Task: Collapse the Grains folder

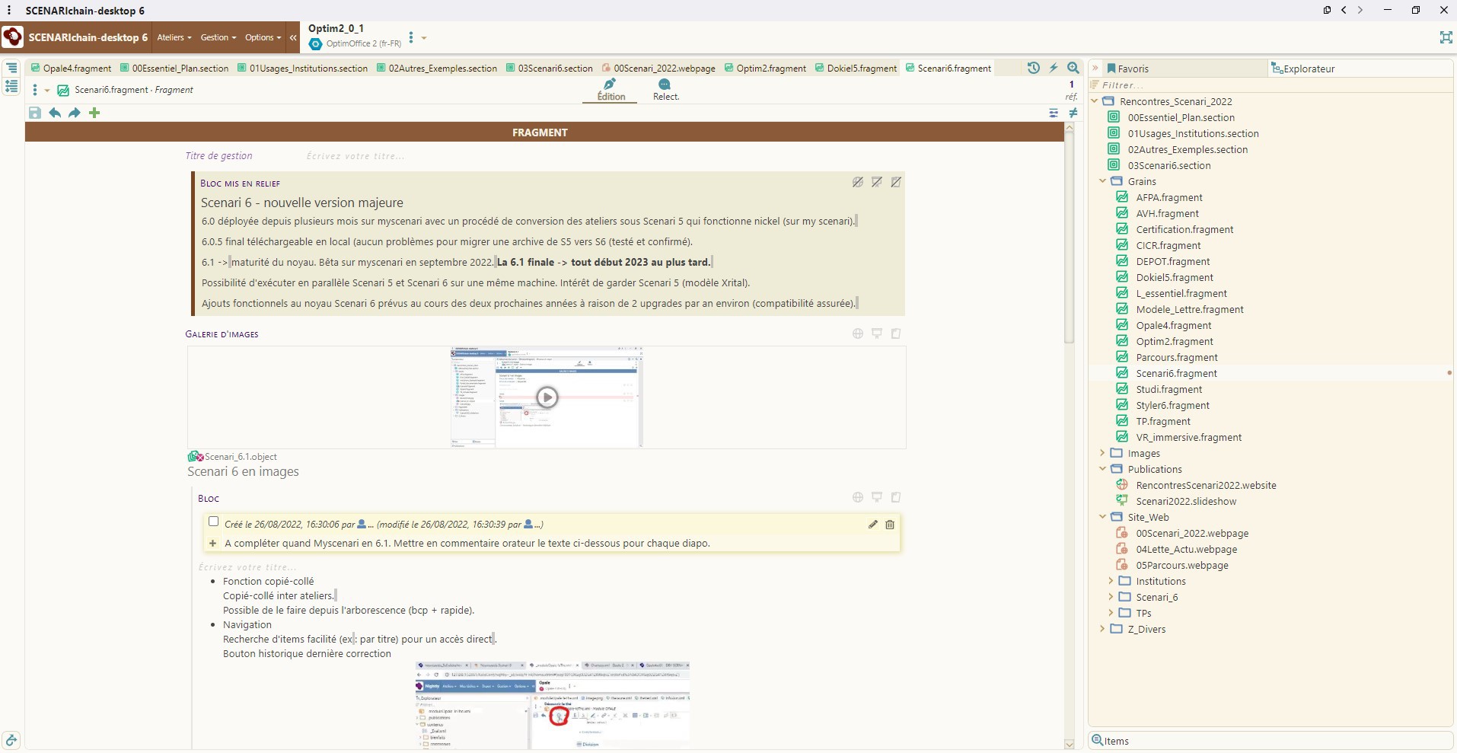Action: (1102, 181)
